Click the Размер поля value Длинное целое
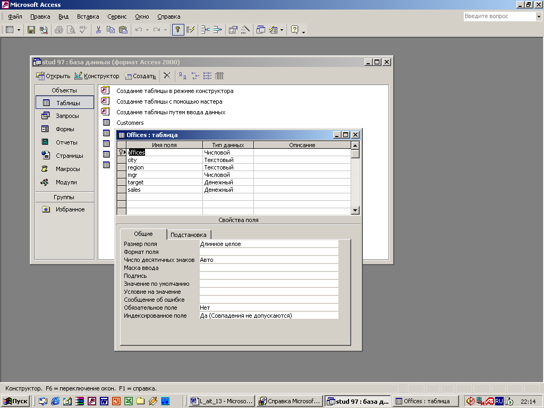 pos(269,244)
